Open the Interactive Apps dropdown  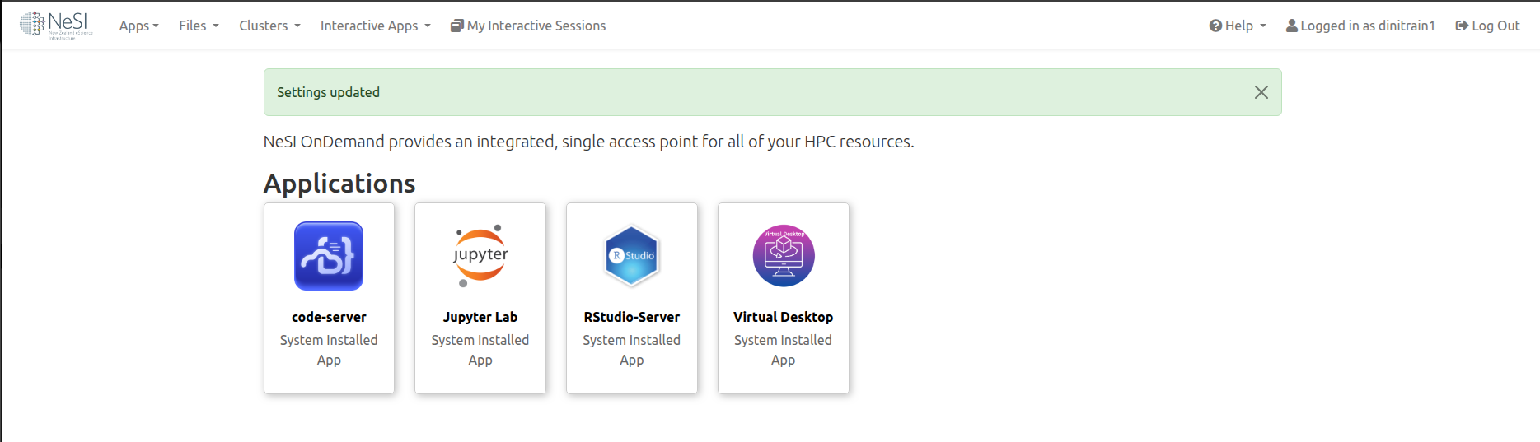[375, 26]
